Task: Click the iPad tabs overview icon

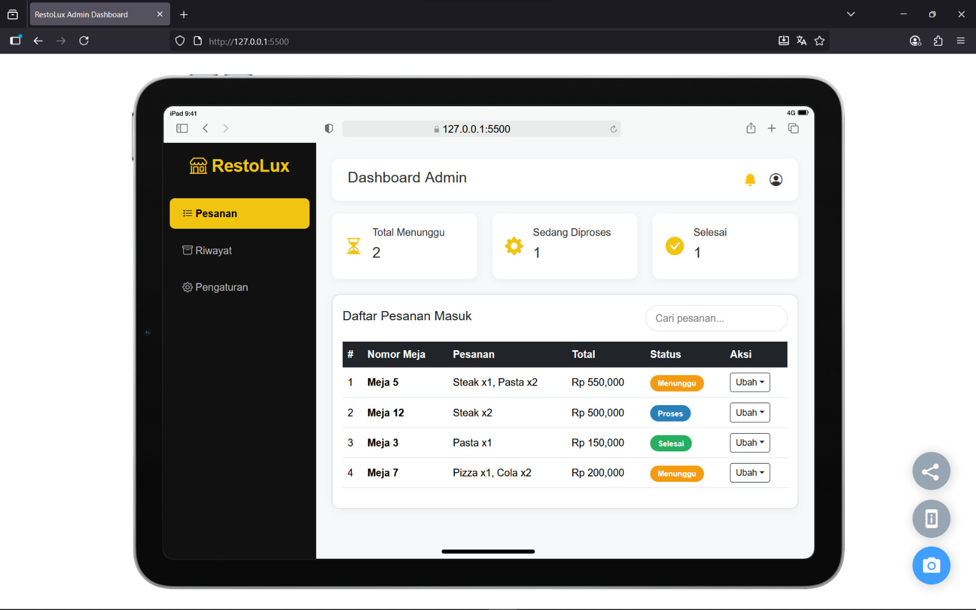Action: (793, 128)
